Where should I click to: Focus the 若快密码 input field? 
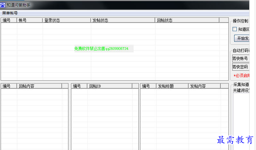tap(241, 67)
